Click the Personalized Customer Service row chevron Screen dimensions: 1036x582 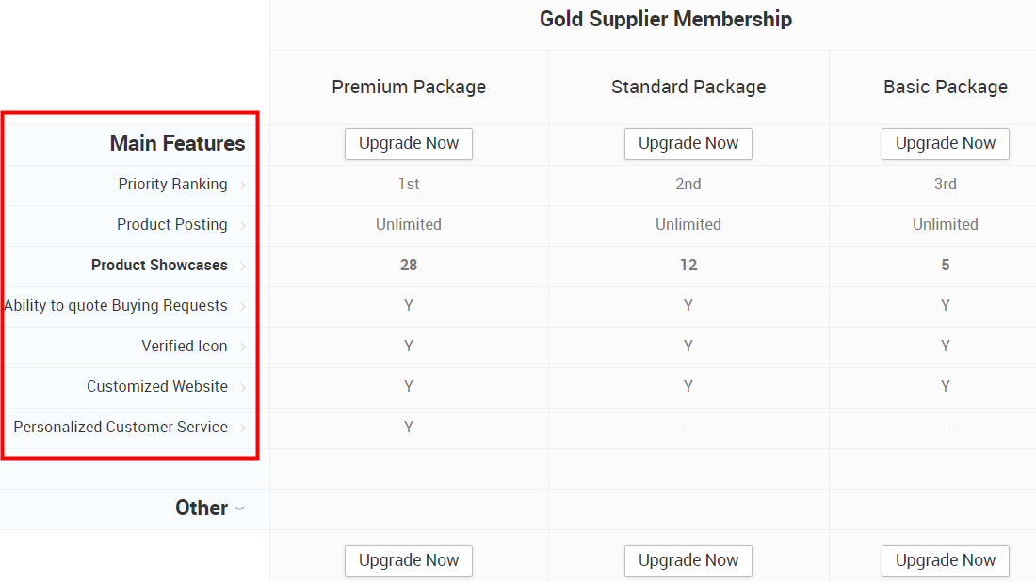coord(243,428)
